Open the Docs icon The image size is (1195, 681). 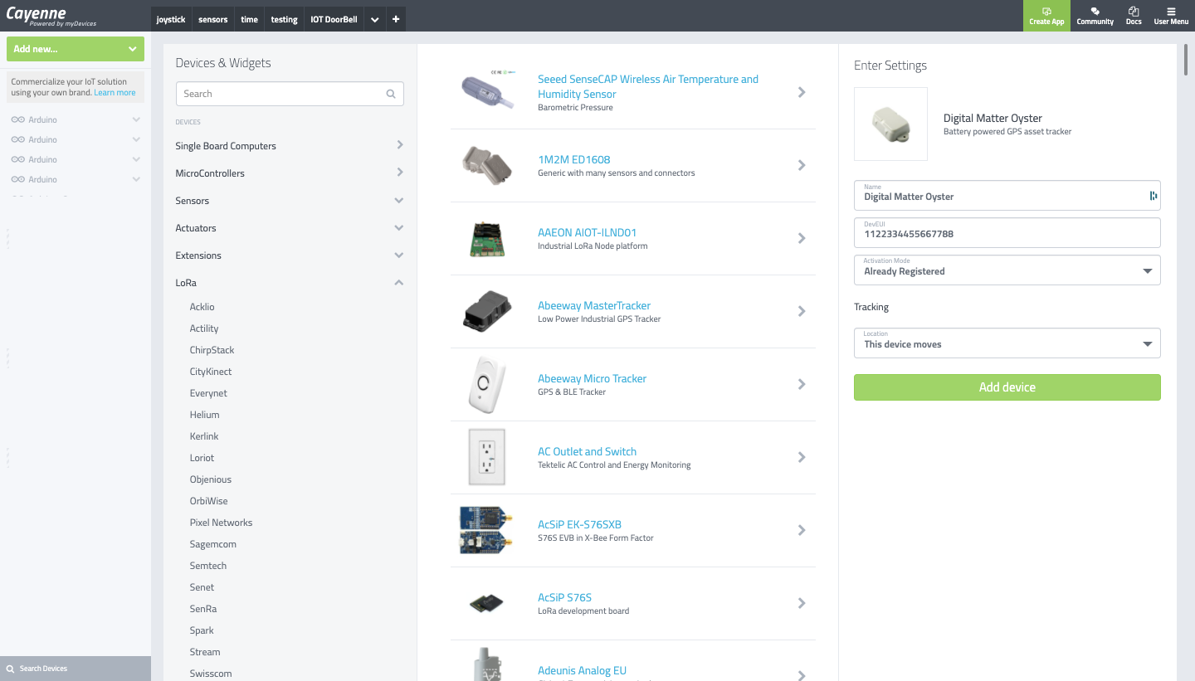[1134, 12]
